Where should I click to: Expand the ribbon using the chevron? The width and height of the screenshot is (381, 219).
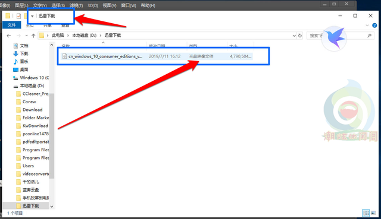(x=367, y=25)
